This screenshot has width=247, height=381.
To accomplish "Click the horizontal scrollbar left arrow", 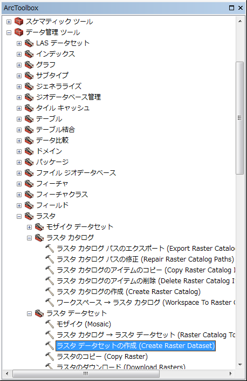I will click(x=7, y=374).
